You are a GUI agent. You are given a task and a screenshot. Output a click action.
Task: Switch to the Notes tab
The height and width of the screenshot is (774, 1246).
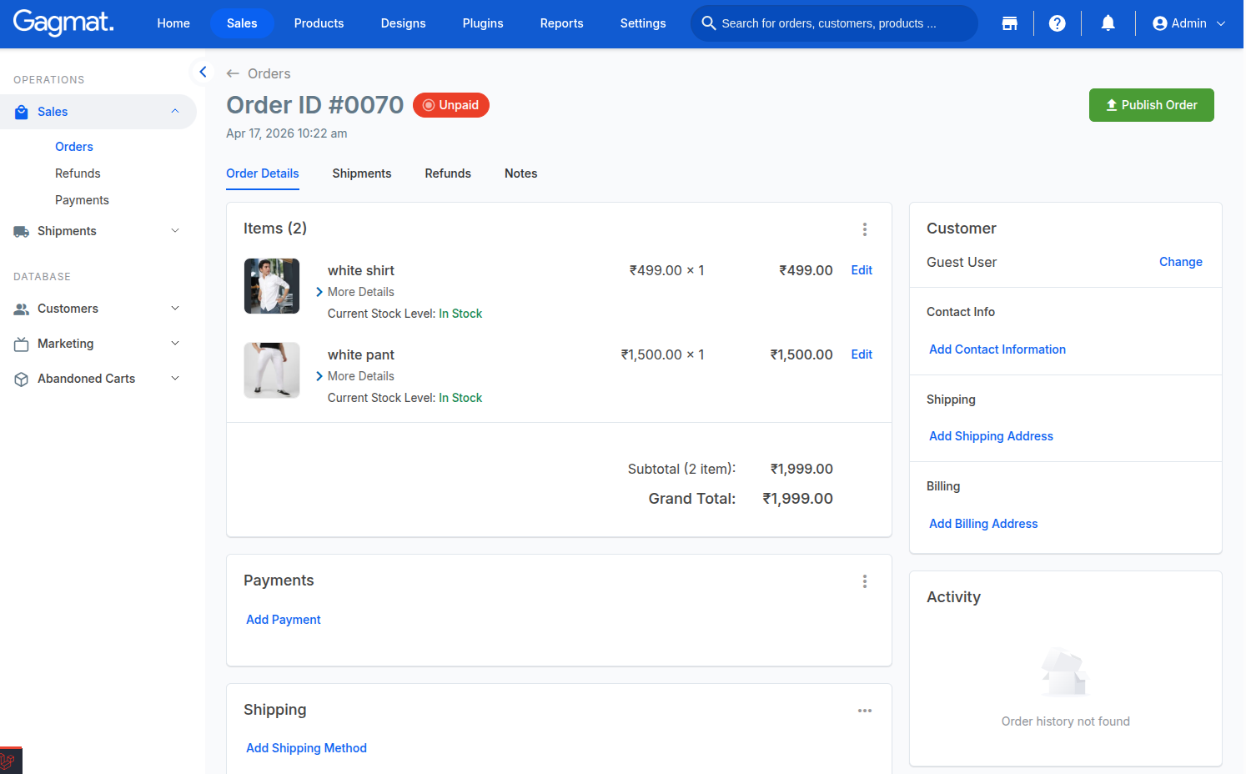click(x=521, y=173)
